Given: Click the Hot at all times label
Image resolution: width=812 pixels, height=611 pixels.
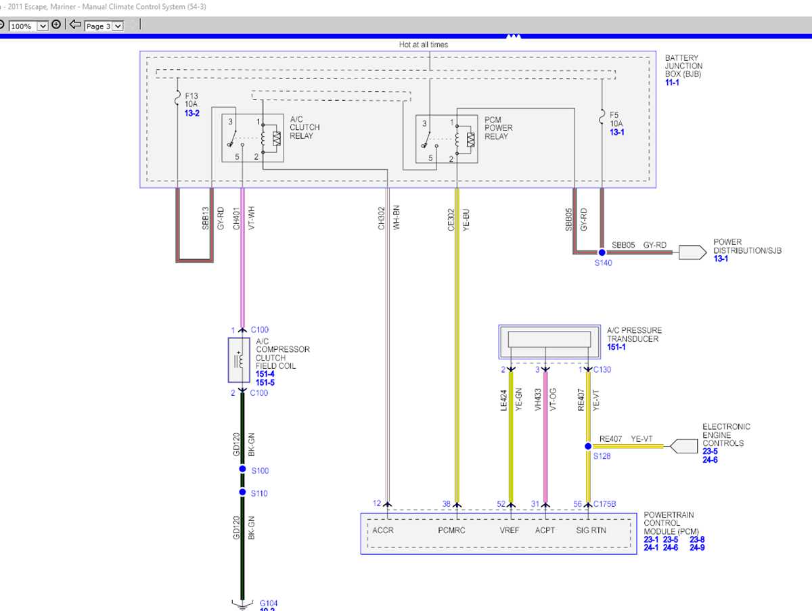Looking at the screenshot, I should (424, 45).
